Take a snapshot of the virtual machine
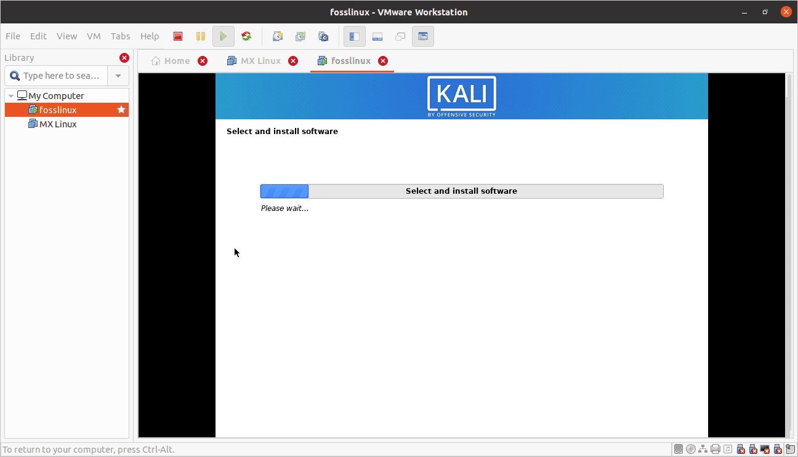This screenshot has width=798, height=457. click(278, 36)
